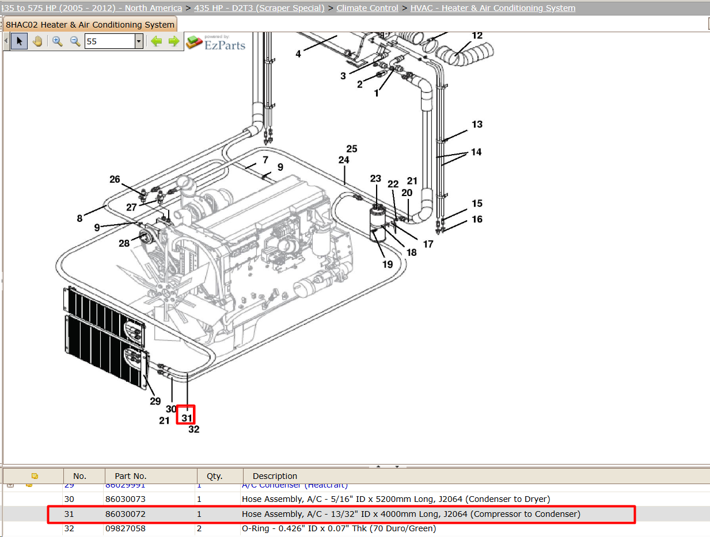Image resolution: width=710 pixels, height=537 pixels.
Task: Click the Compressor to Condenser hose description
Action: pyautogui.click(x=411, y=514)
